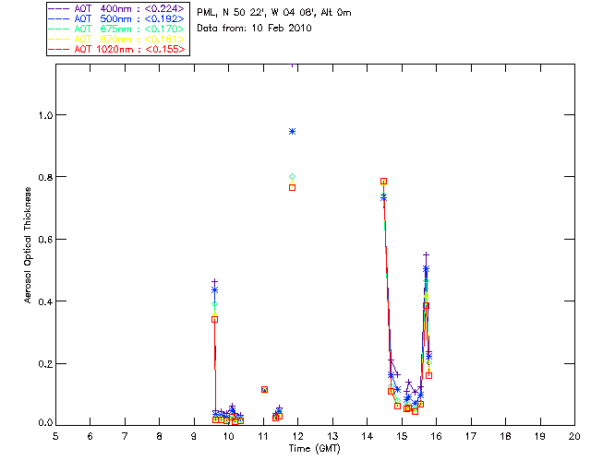This screenshot has height=472, width=591.
Task: Click the x-axis tick label 12
Action: tap(297, 436)
